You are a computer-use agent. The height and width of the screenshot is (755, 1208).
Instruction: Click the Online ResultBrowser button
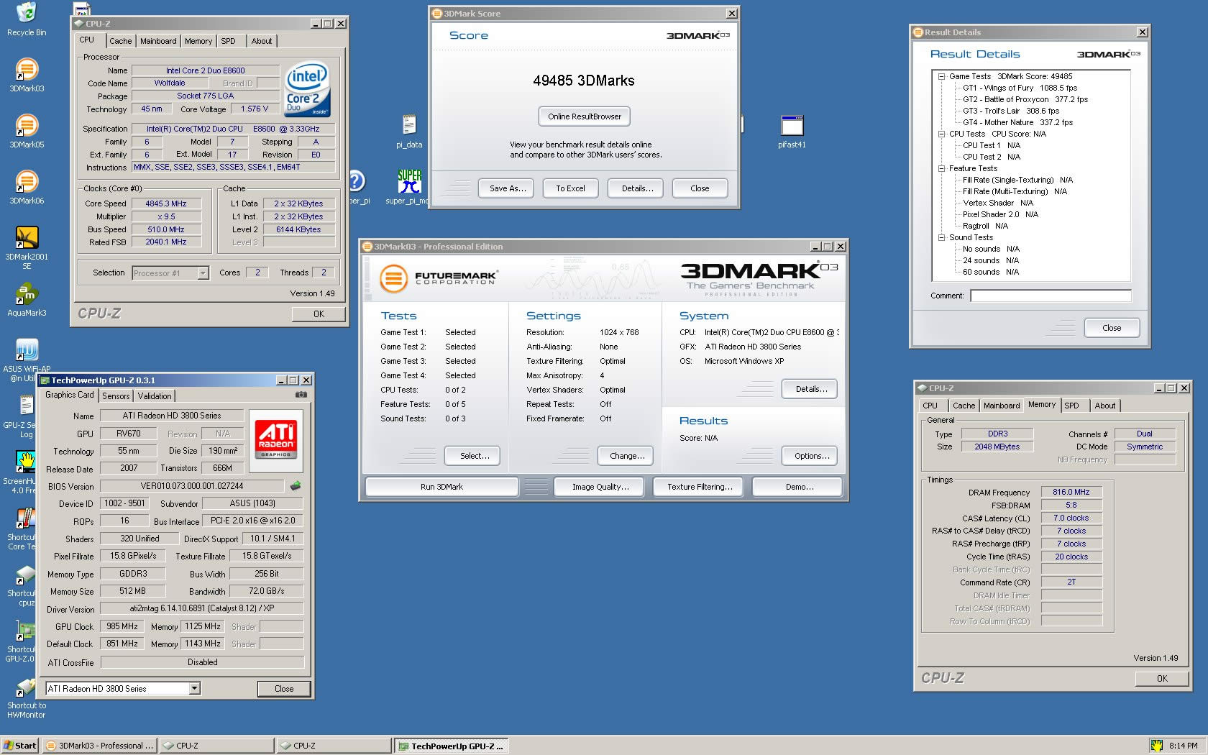585,116
